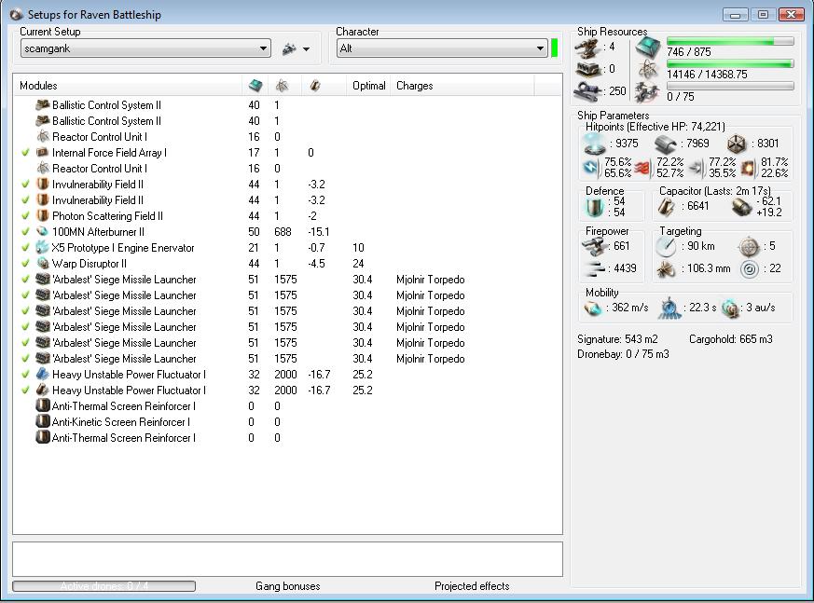Click the Modules column header
Image resolution: width=814 pixels, height=603 pixels.
[38, 86]
